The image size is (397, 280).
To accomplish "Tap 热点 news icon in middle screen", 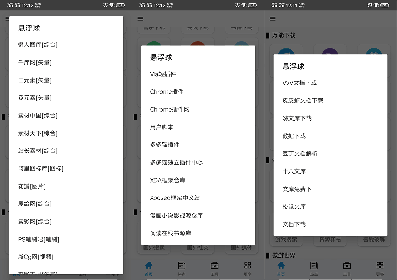I will pos(182,265).
